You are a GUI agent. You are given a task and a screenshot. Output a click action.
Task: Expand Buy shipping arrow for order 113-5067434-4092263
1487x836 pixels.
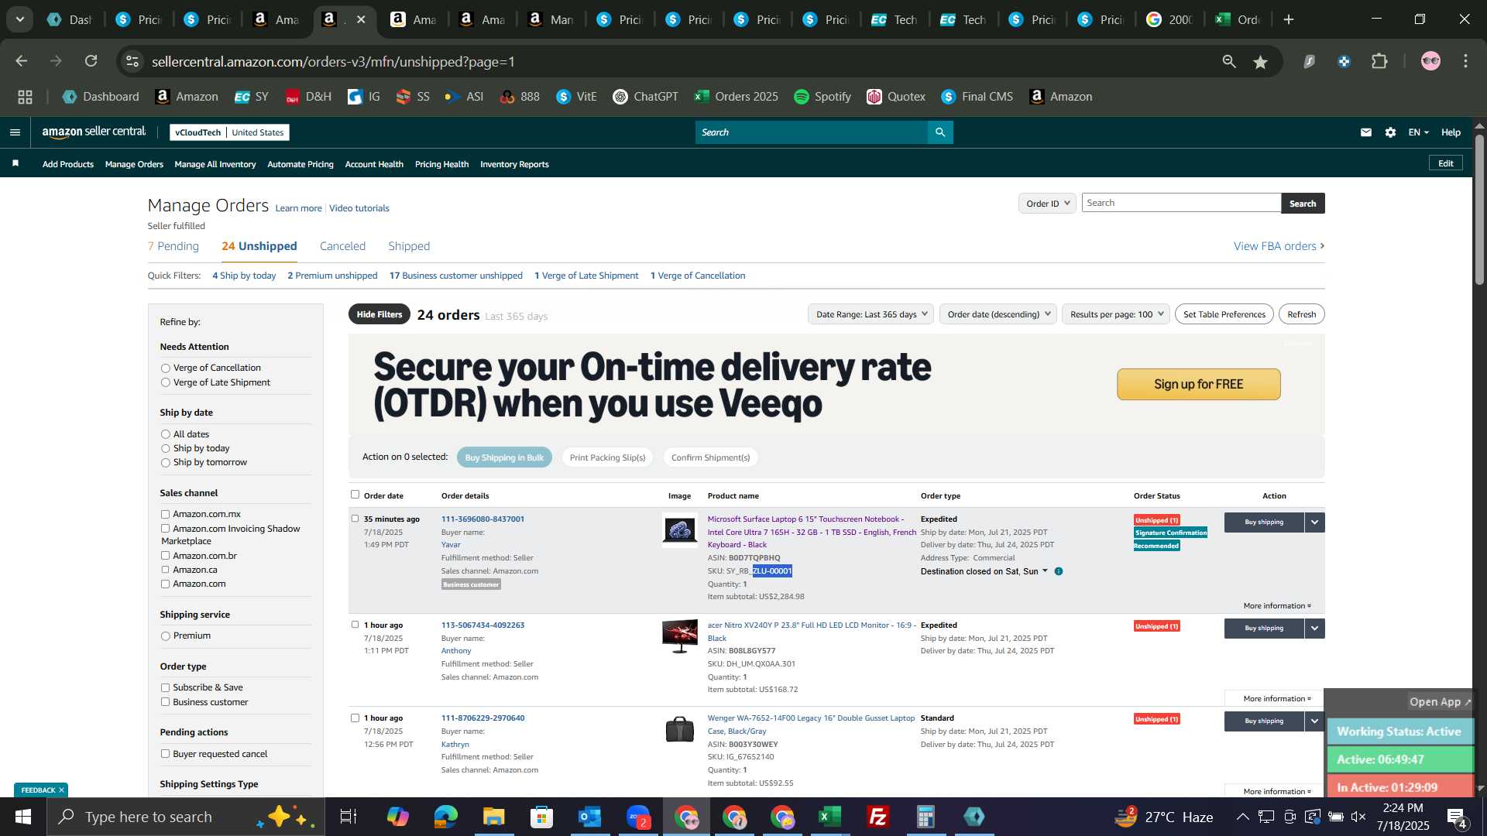coord(1315,629)
